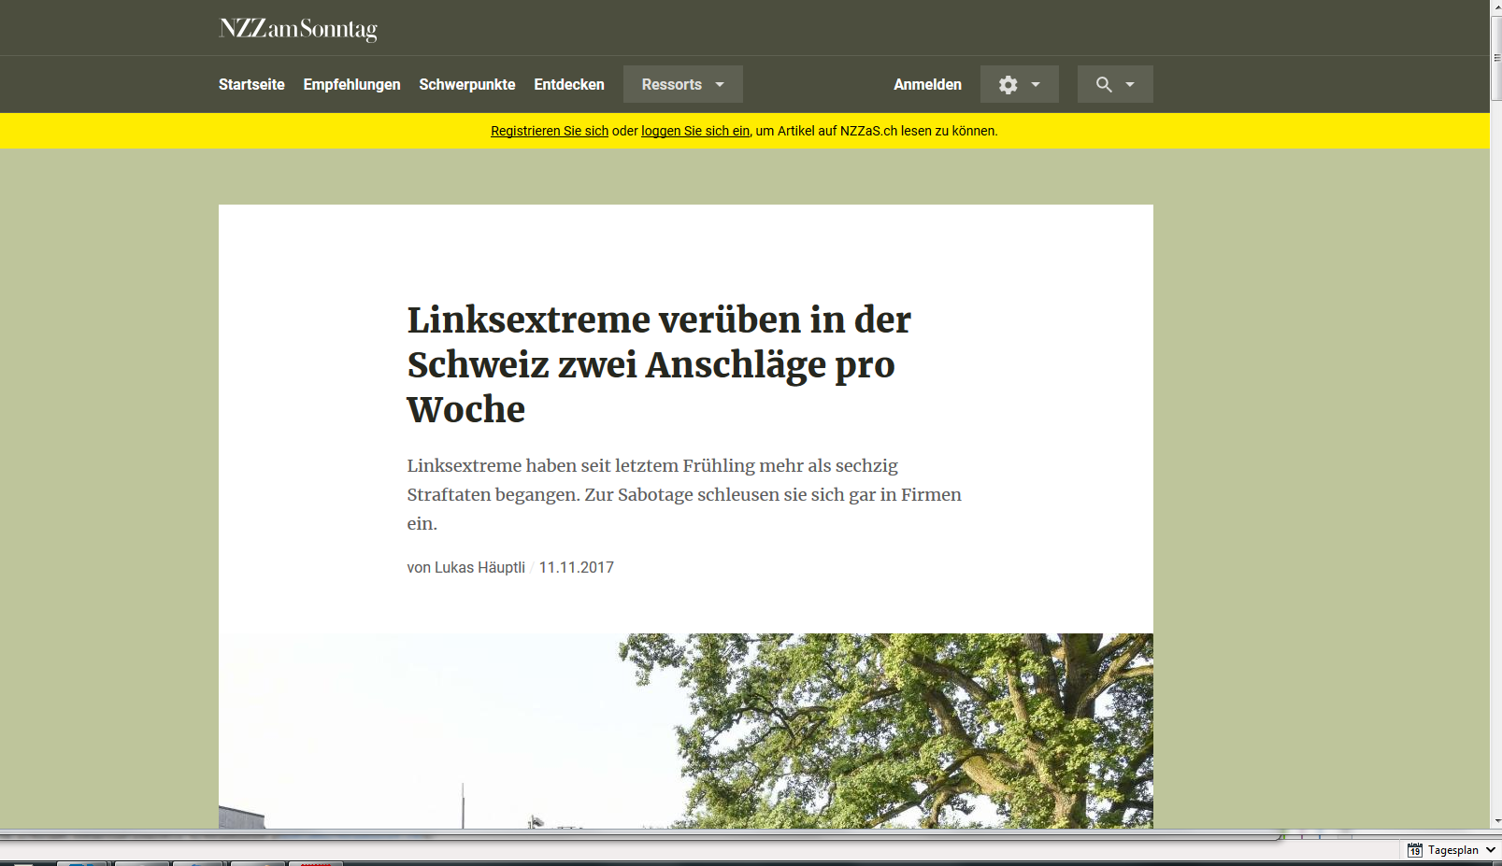Click the article headline about Linksextreme

(659, 364)
